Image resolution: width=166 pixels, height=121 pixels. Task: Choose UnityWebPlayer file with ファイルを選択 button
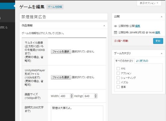[61, 77]
